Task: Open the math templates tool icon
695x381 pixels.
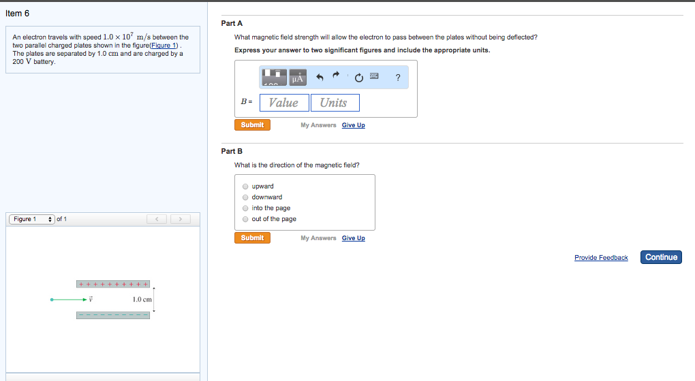Action: pos(274,78)
